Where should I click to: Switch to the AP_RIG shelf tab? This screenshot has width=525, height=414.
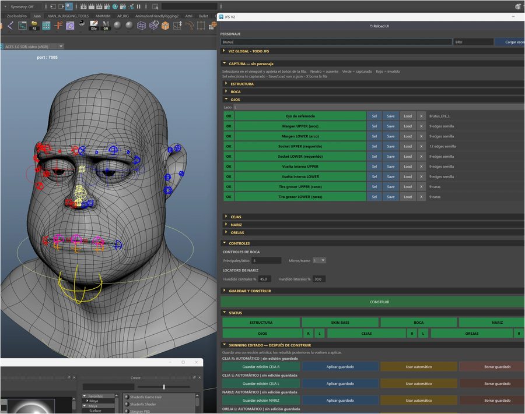[123, 16]
